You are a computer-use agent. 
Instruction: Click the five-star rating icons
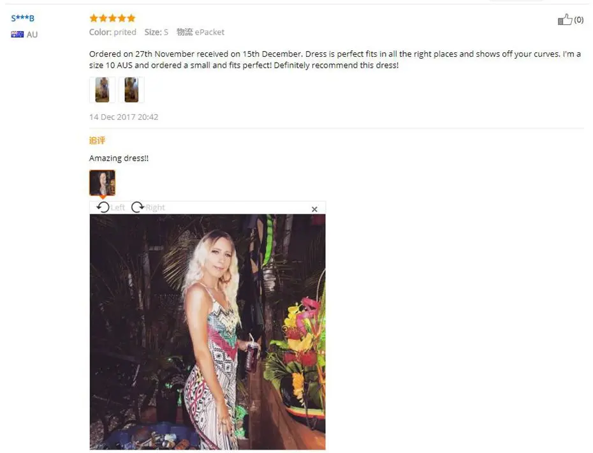pos(112,18)
